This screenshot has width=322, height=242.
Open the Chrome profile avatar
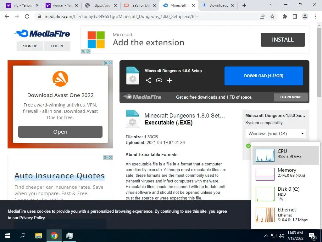point(305,16)
